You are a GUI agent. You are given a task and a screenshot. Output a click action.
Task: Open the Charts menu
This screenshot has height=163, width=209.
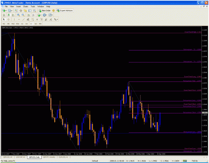point(26,6)
